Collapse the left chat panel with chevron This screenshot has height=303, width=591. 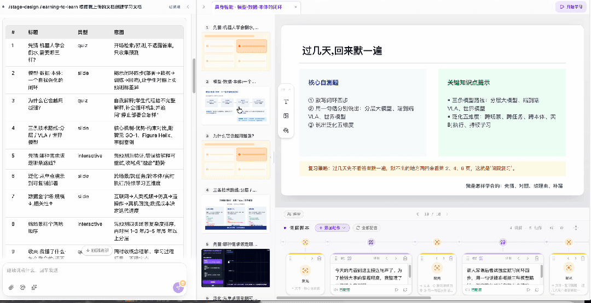tap(188, 7)
